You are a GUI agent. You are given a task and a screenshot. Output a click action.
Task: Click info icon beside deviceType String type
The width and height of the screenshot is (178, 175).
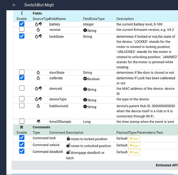pyautogui.click(x=85, y=100)
